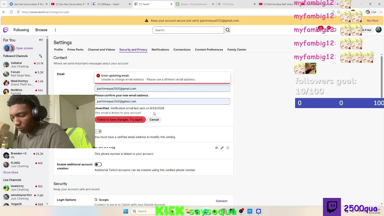Click Not Now on verify banner
Viewport: 384px width, 216px height.
click(372, 21)
